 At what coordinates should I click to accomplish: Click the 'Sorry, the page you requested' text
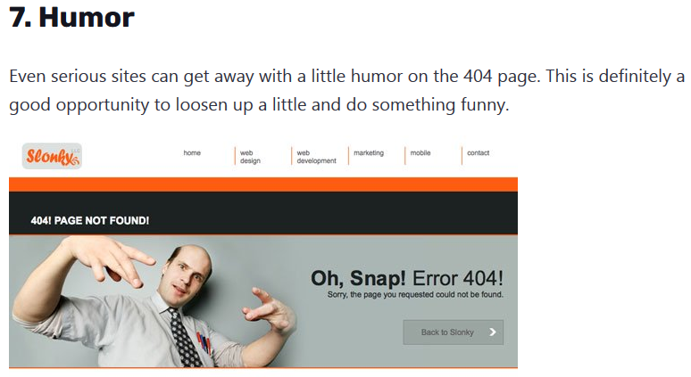tap(415, 294)
